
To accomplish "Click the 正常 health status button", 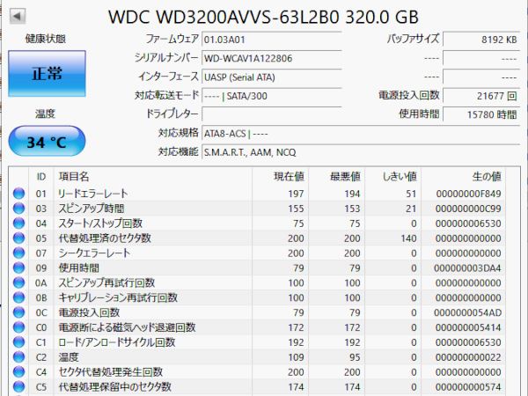I will [x=47, y=73].
